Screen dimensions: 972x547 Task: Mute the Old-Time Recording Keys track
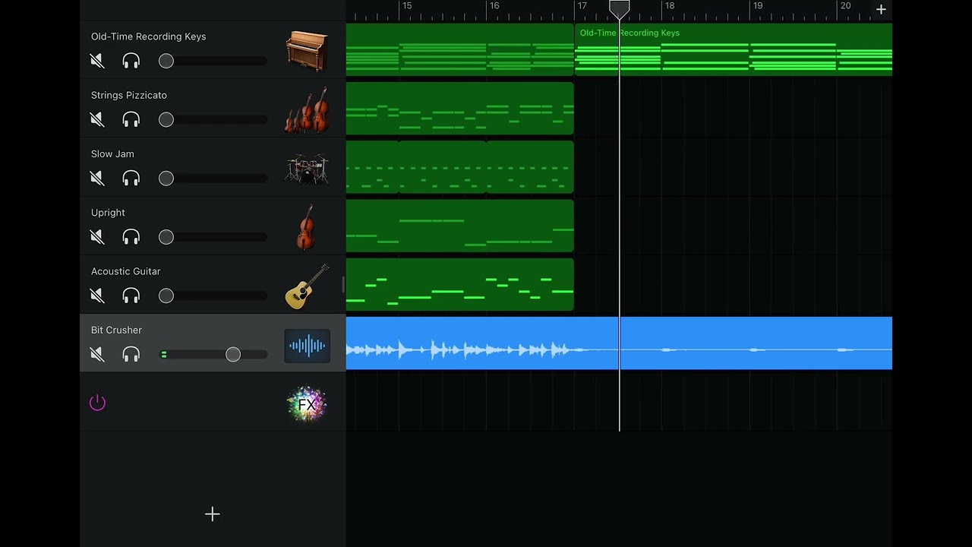tap(97, 61)
